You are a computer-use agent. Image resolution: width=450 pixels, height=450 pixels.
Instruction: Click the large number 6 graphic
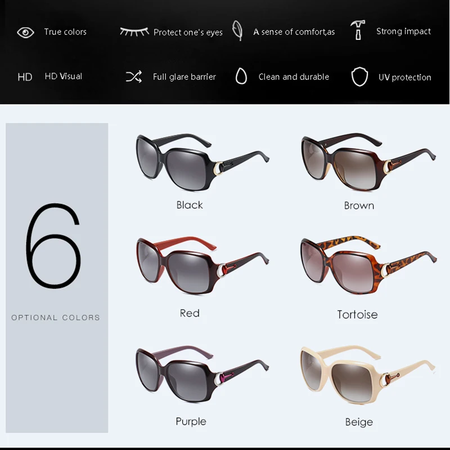click(53, 246)
